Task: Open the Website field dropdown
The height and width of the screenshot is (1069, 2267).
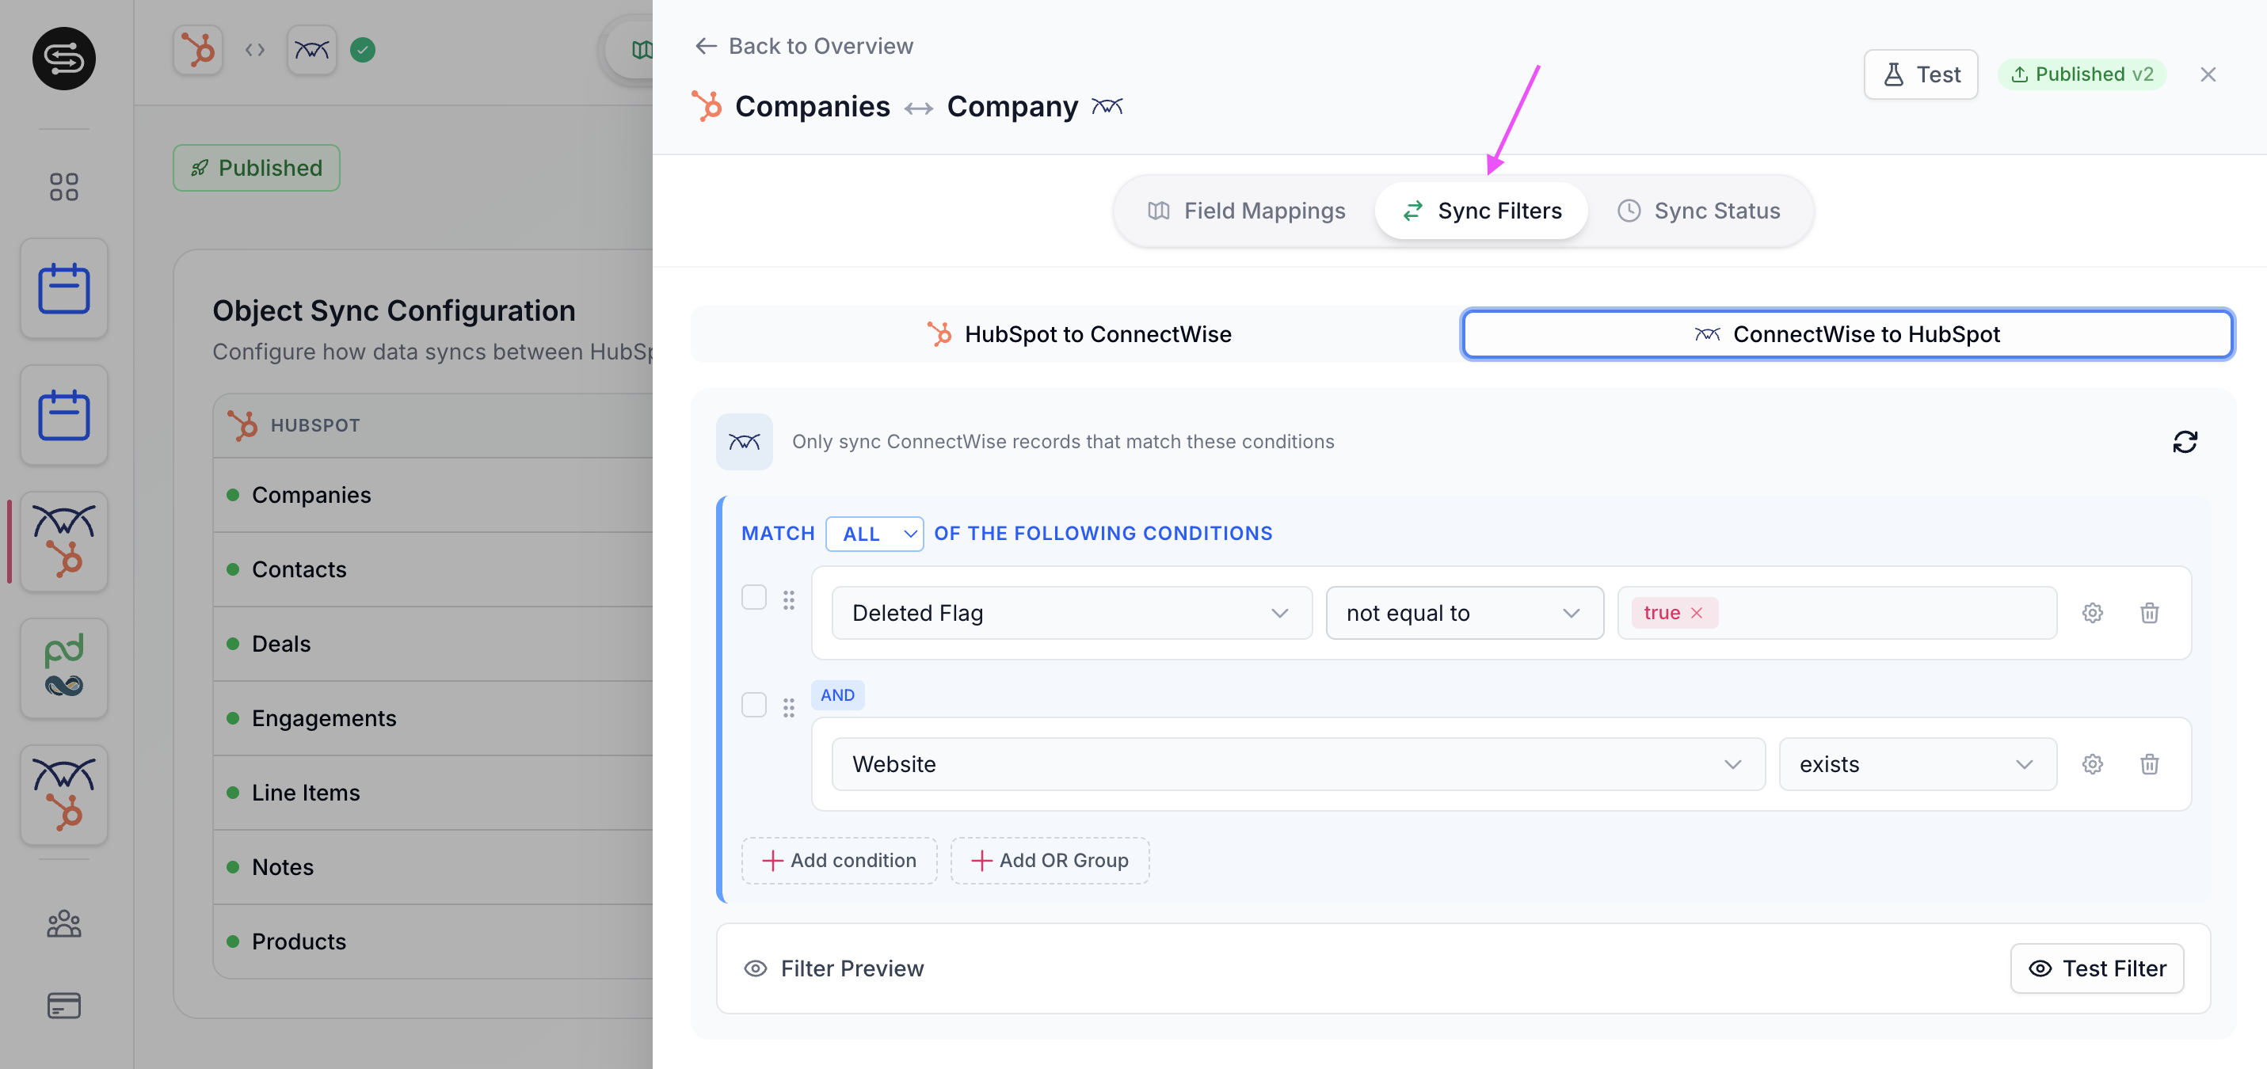Action: click(x=1298, y=763)
